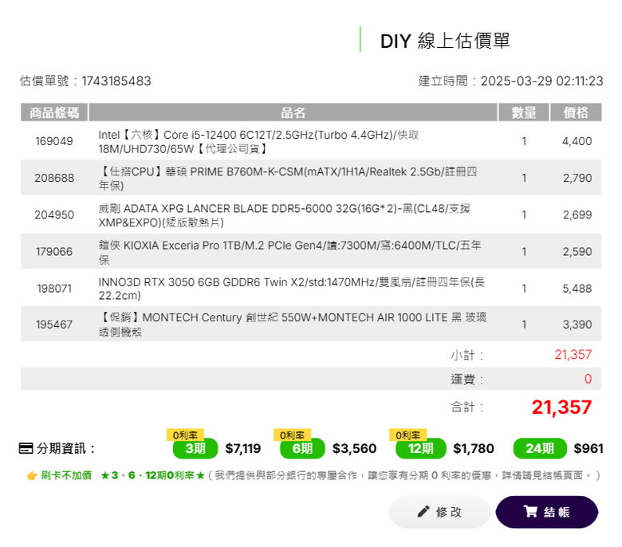Click the large red 合計 total 21,357
Viewport: 622px width, 547px height.
pyautogui.click(x=561, y=407)
